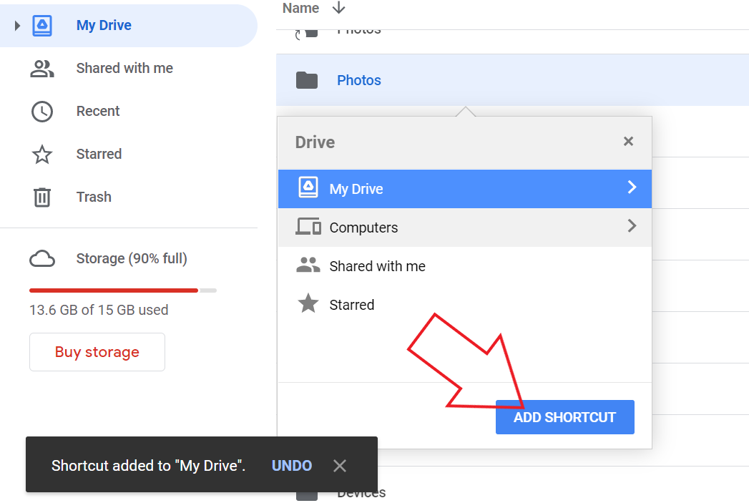Screen dimensions: 749x503
Task: Click the 13.6 GB of 15 GB used text
Action: [99, 310]
